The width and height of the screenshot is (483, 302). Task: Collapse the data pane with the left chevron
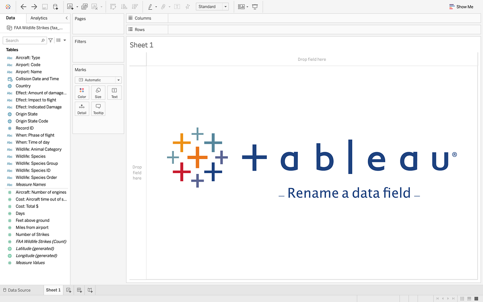click(x=66, y=18)
